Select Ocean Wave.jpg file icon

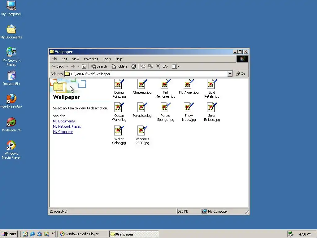coord(119,108)
